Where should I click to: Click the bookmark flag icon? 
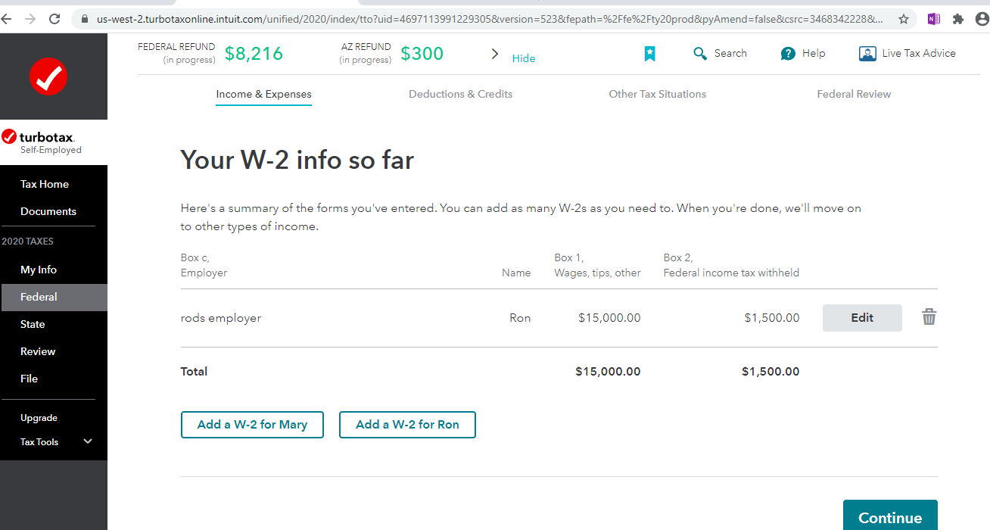(649, 53)
